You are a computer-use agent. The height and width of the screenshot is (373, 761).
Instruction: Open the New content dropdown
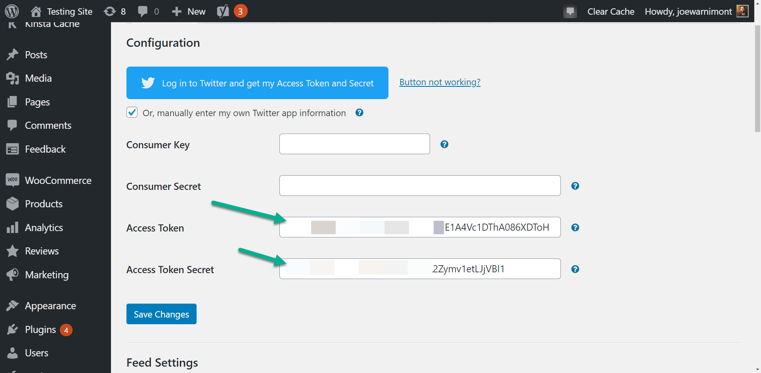(x=189, y=11)
